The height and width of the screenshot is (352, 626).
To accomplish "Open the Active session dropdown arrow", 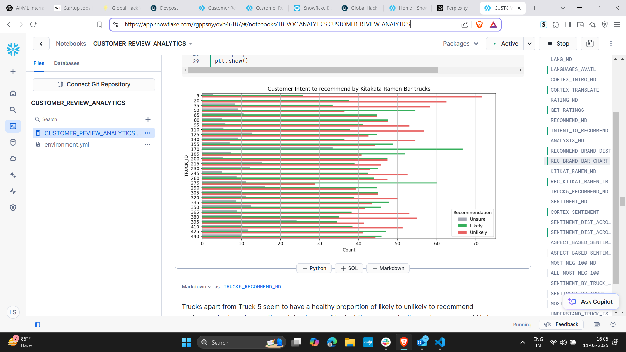I will 529,44.
